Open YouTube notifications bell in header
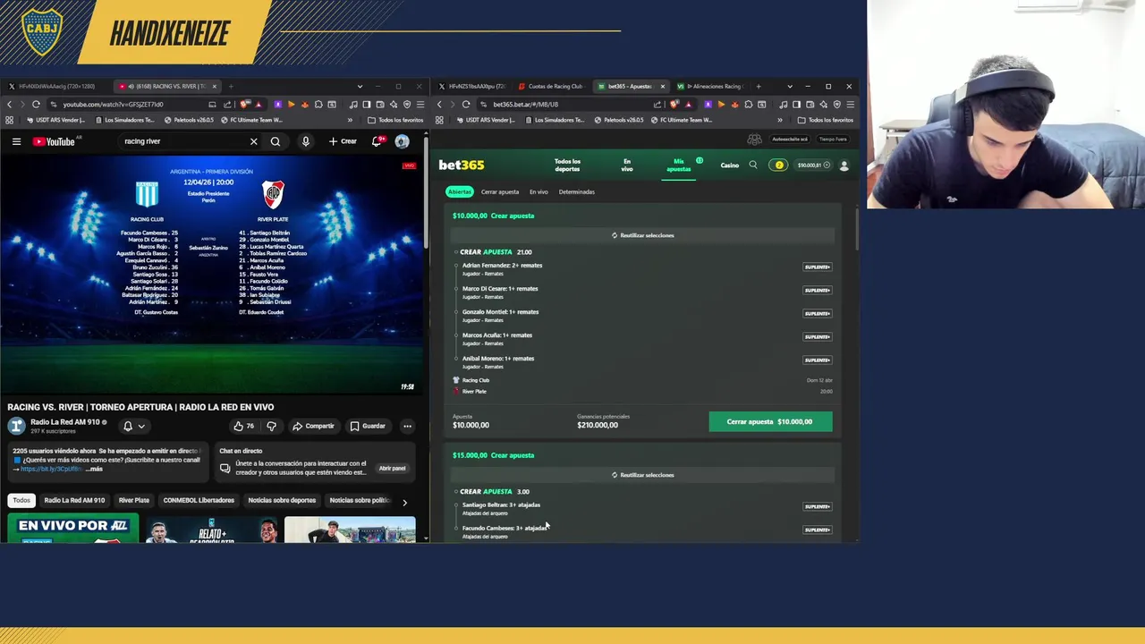The image size is (1145, 644). tap(377, 141)
